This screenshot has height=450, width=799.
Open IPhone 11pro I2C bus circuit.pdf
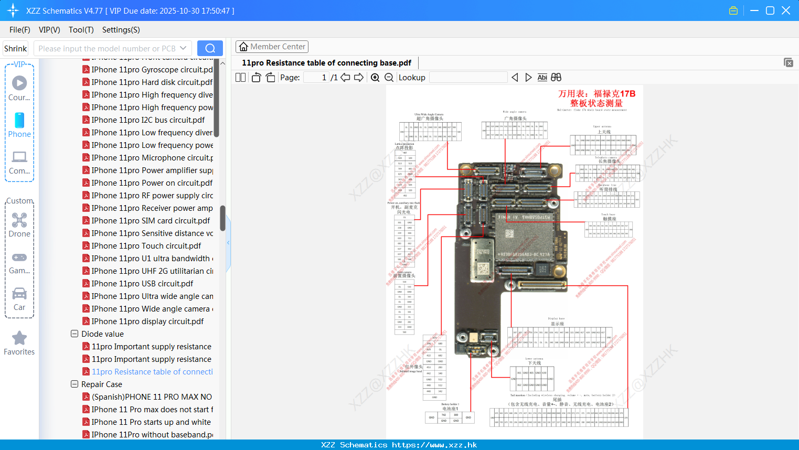(x=144, y=120)
